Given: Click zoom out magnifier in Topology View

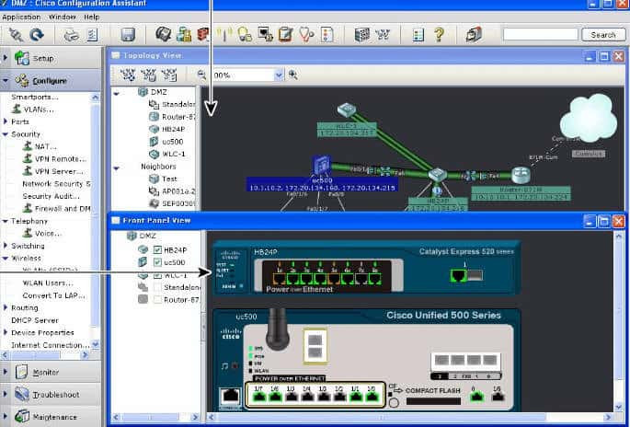Looking at the screenshot, I should coord(201,75).
